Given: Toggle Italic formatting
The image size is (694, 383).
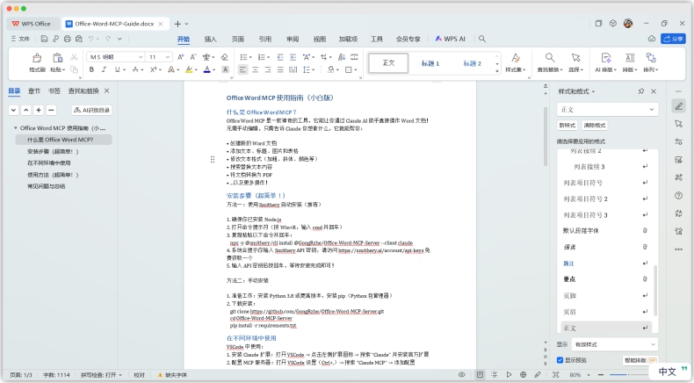Looking at the screenshot, I should click(x=104, y=69).
